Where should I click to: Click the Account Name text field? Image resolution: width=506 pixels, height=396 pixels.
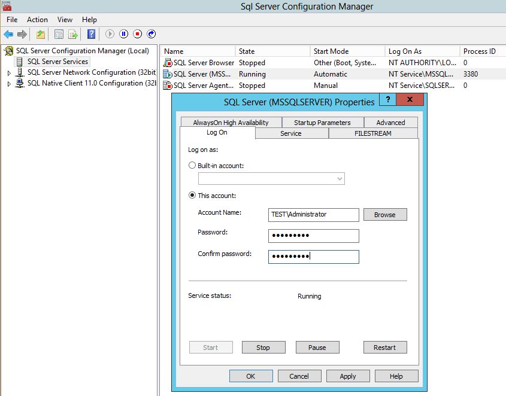314,214
